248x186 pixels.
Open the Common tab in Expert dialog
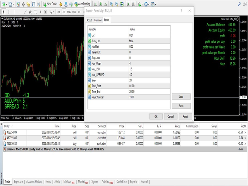click(98, 20)
